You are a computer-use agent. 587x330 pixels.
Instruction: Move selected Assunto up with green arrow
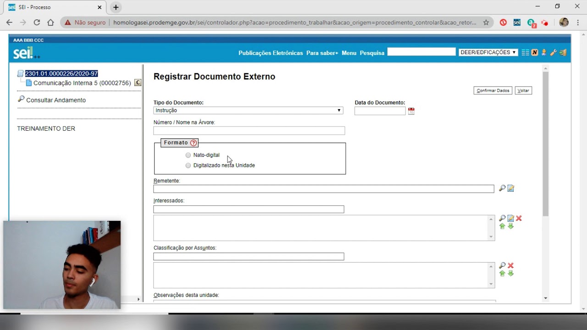502,274
